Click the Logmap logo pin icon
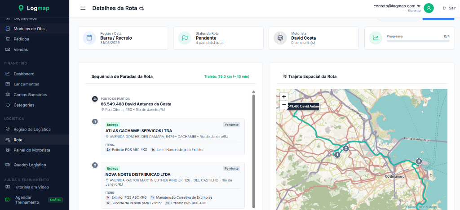This screenshot has width=460, height=210. (21, 8)
